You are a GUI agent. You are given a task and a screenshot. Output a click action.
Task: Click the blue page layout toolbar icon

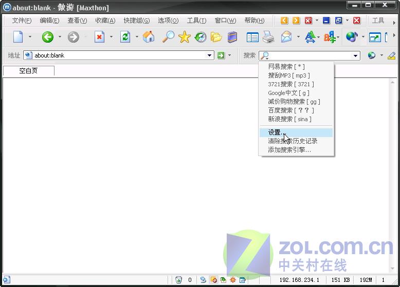(x=252, y=37)
